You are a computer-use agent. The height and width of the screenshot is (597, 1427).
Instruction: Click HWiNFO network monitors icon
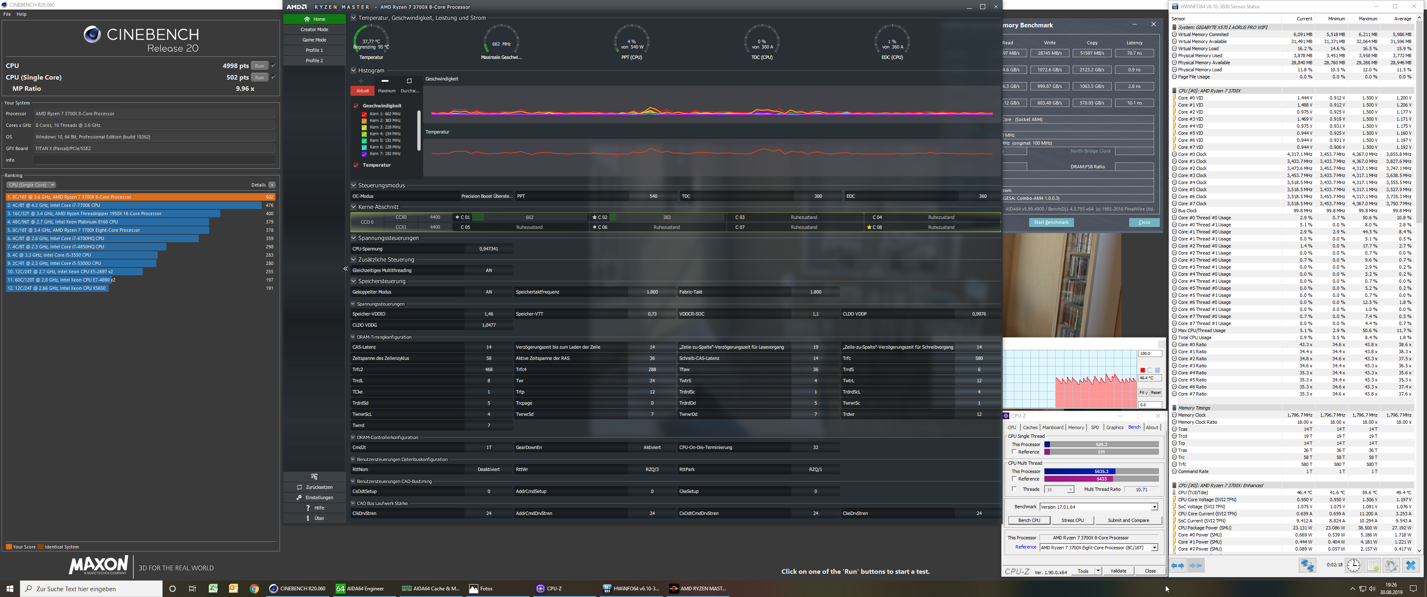1308,565
